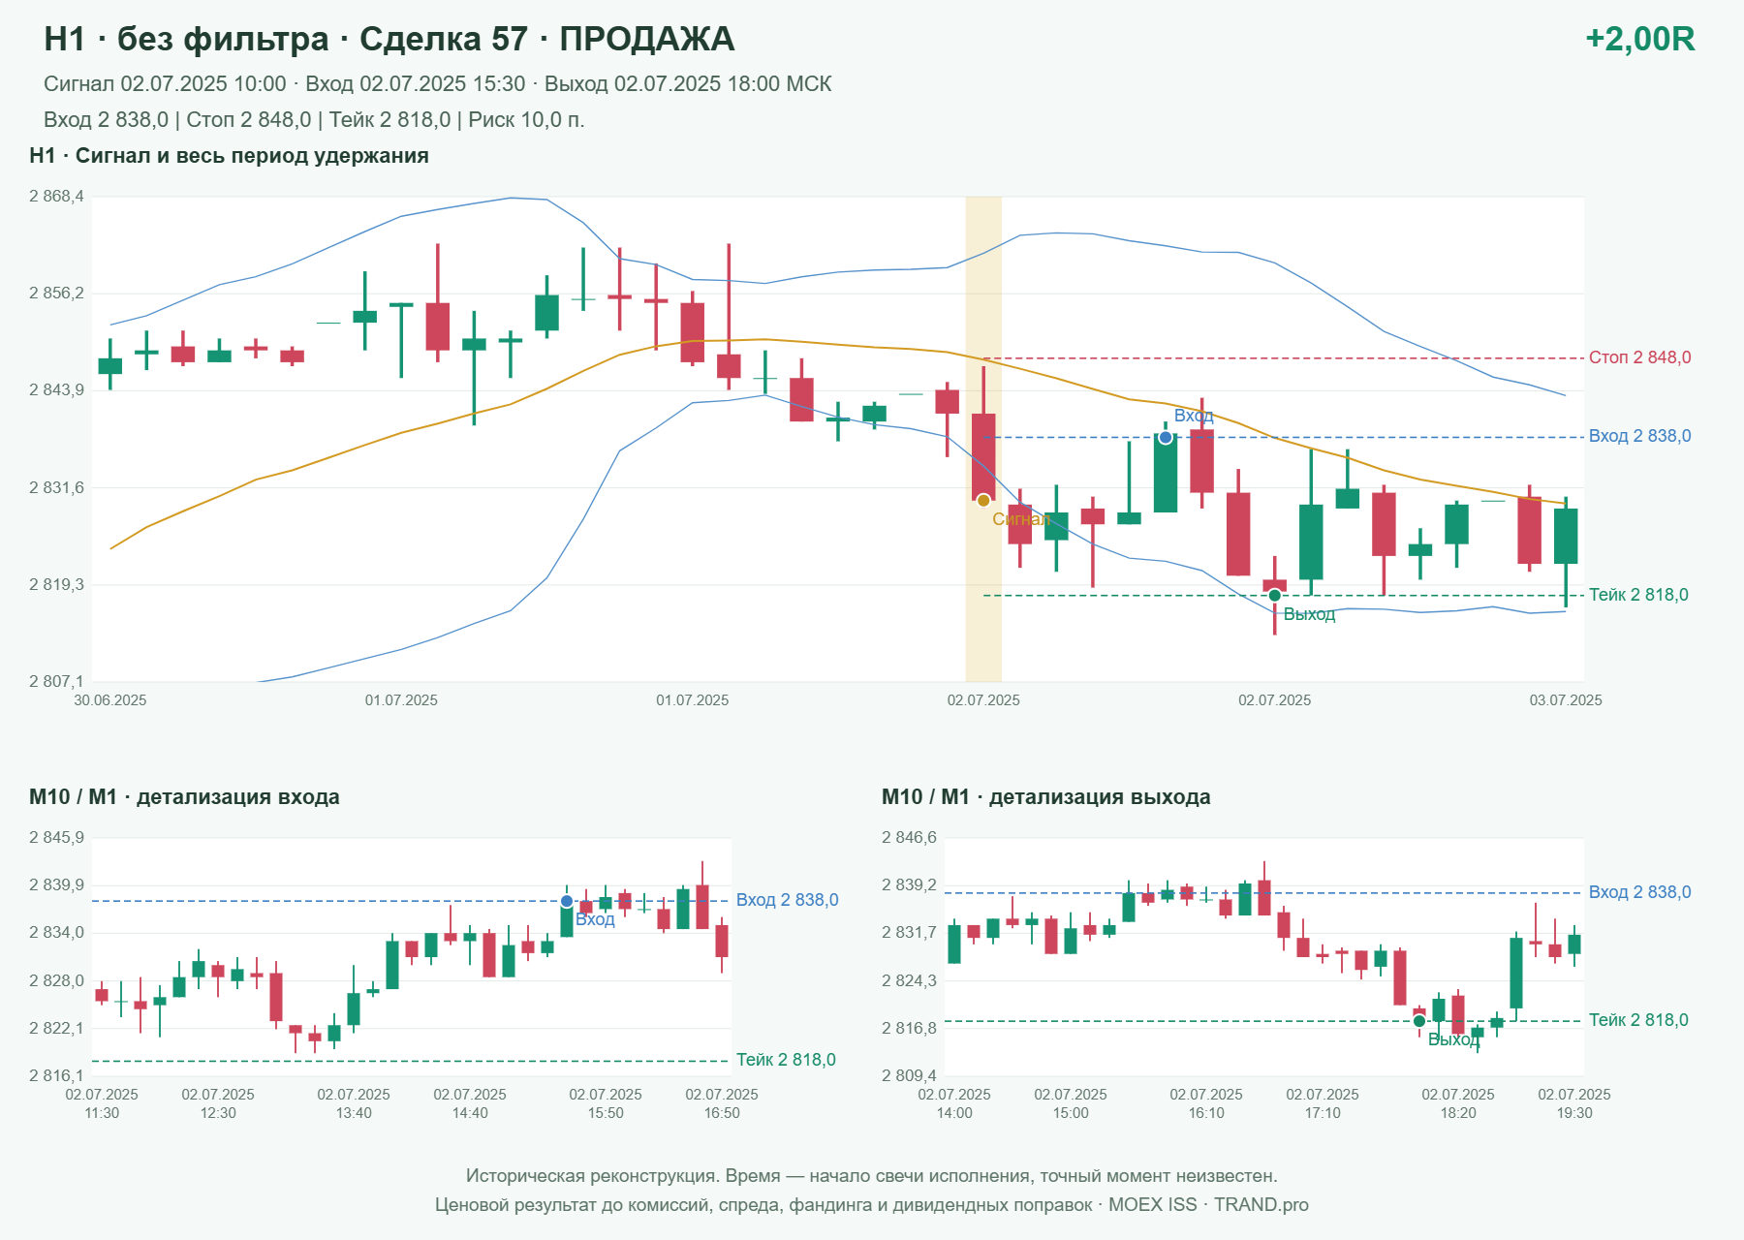Click the 30.06.2025 date axis label
The image size is (1744, 1240).
point(110,700)
